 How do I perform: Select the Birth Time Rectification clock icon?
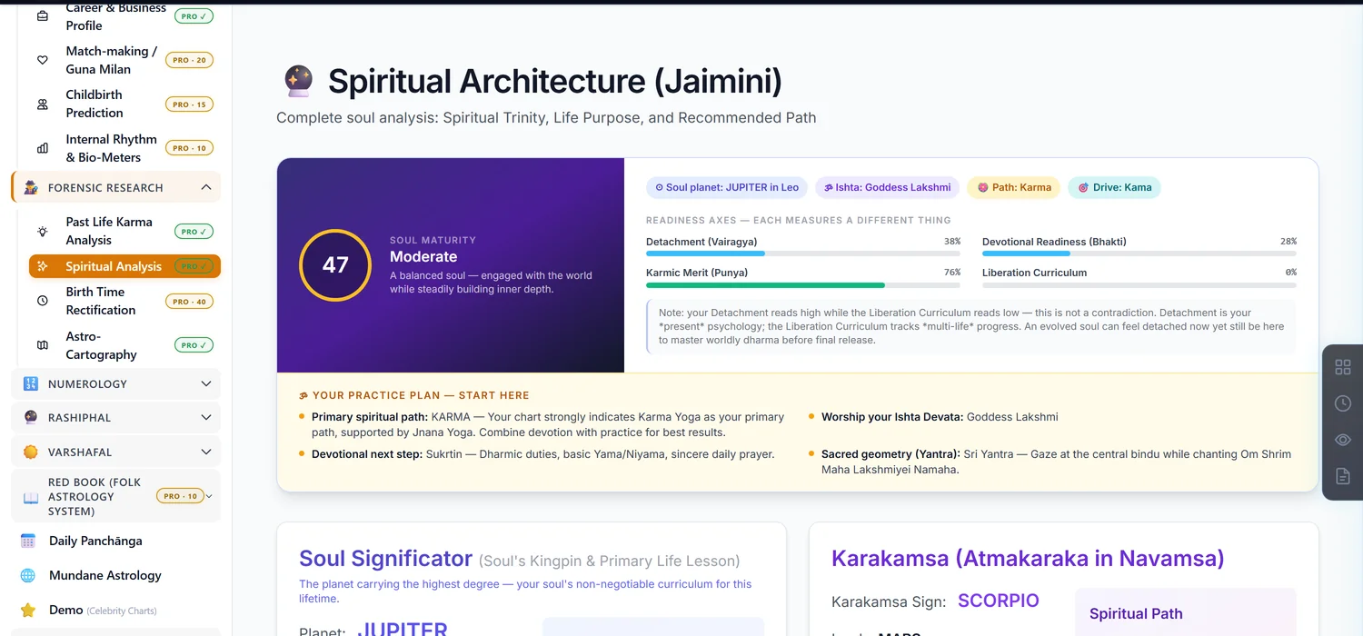[x=43, y=301]
